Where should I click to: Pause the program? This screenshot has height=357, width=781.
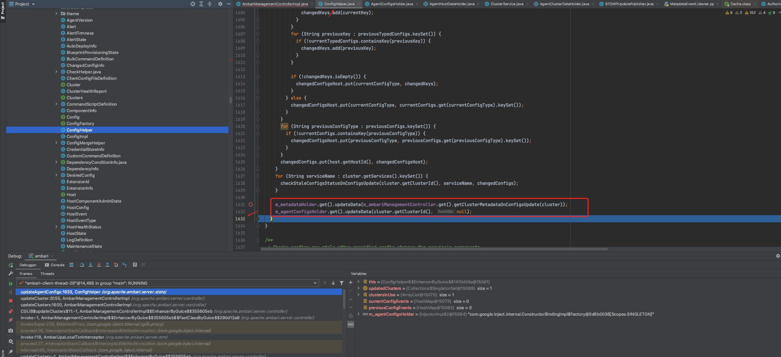(11, 292)
